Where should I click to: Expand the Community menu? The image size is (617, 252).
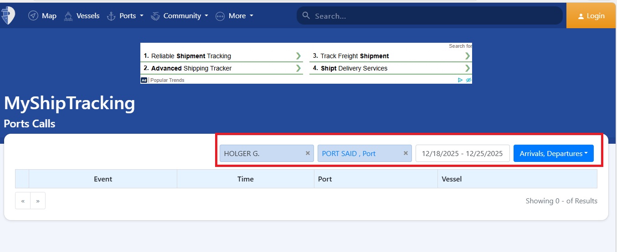[180, 16]
